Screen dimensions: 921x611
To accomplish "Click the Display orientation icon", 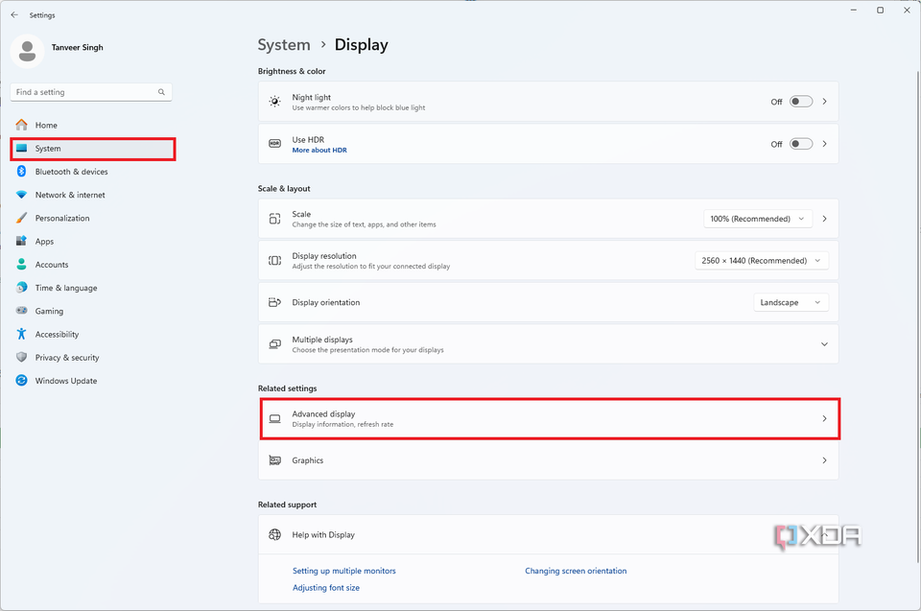I will pyautogui.click(x=275, y=302).
